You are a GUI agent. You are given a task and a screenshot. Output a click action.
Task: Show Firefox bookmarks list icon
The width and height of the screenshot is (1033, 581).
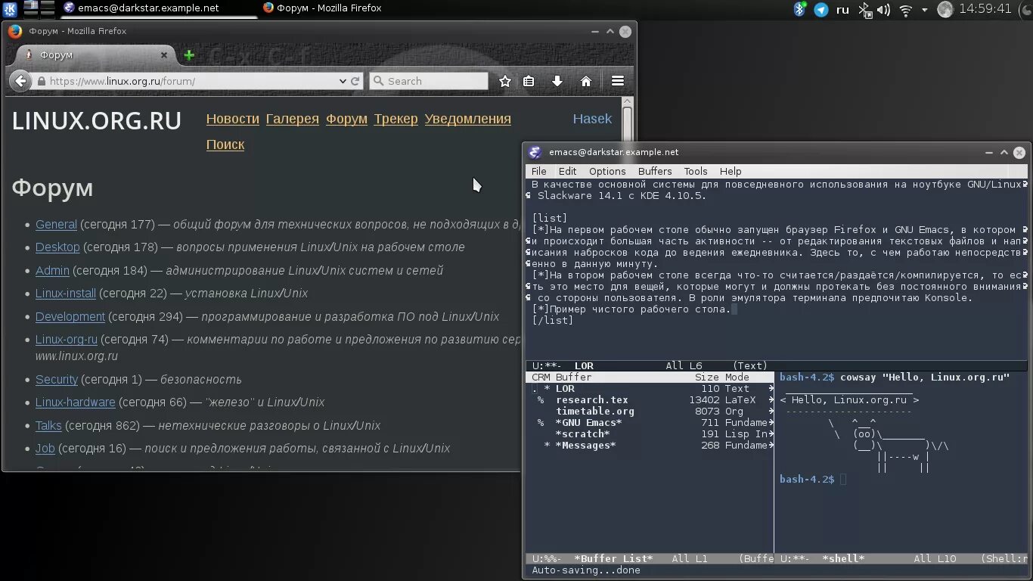[529, 81]
